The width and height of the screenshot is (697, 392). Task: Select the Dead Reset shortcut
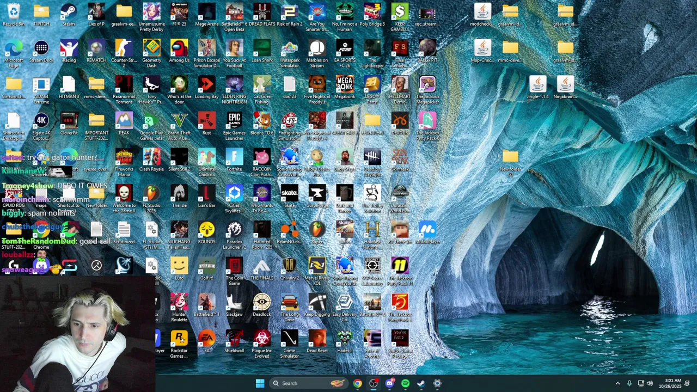click(317, 342)
